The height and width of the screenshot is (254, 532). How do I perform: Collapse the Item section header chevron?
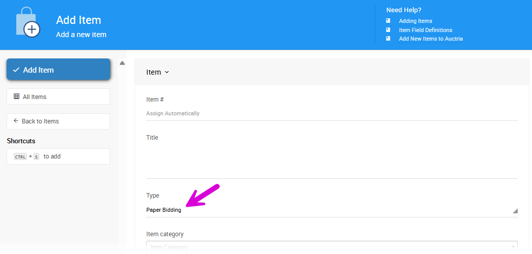pyautogui.click(x=167, y=73)
